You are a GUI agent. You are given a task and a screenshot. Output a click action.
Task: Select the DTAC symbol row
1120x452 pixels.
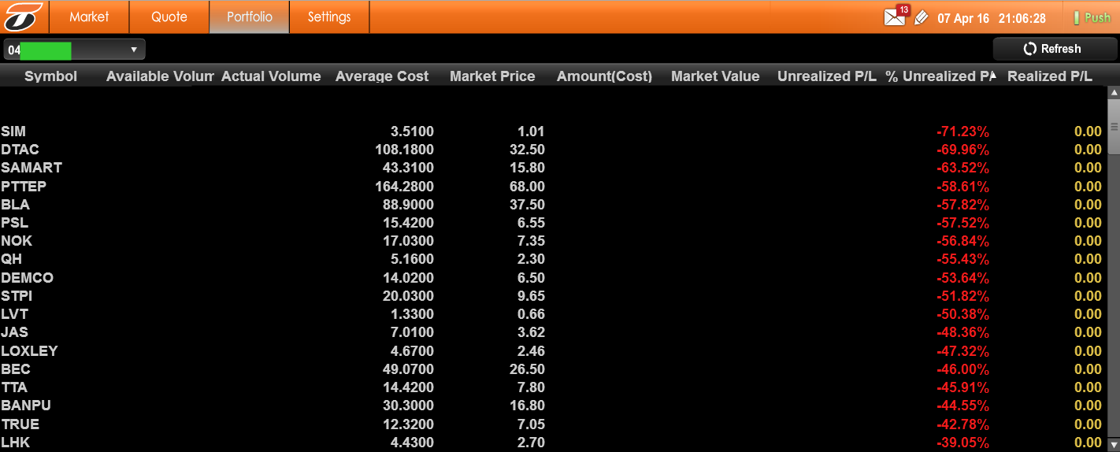(x=554, y=150)
